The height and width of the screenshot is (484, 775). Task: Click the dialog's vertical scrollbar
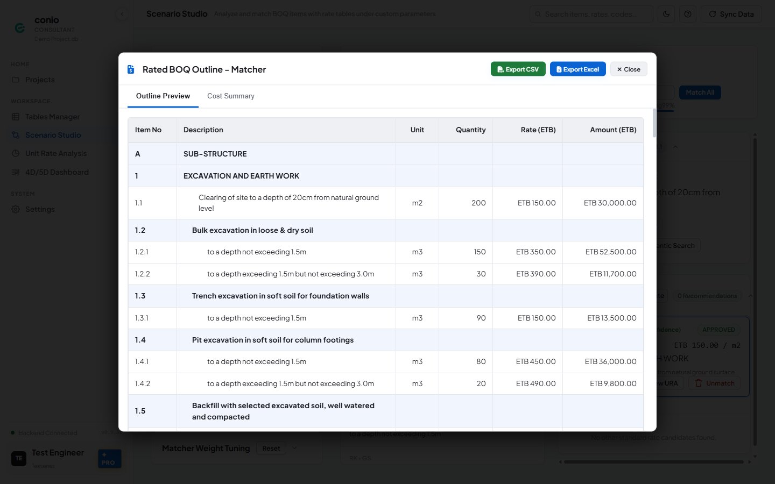(654, 124)
